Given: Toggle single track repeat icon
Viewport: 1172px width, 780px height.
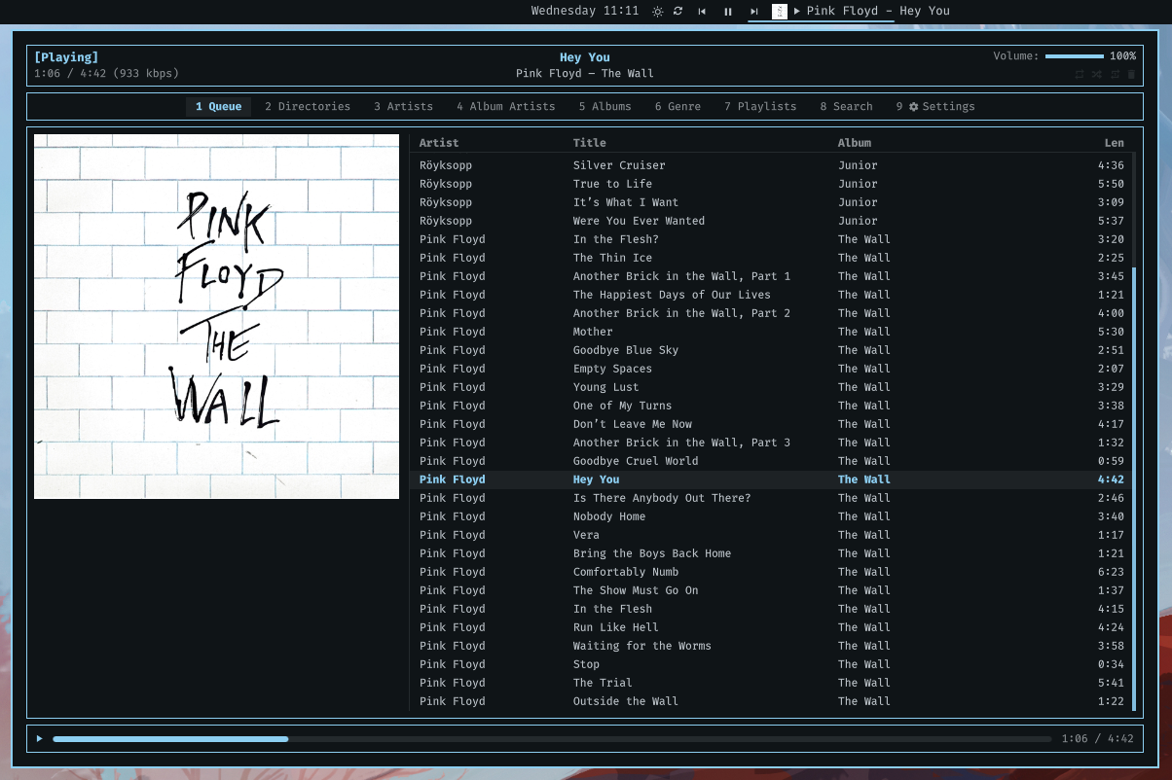Looking at the screenshot, I should [1115, 74].
